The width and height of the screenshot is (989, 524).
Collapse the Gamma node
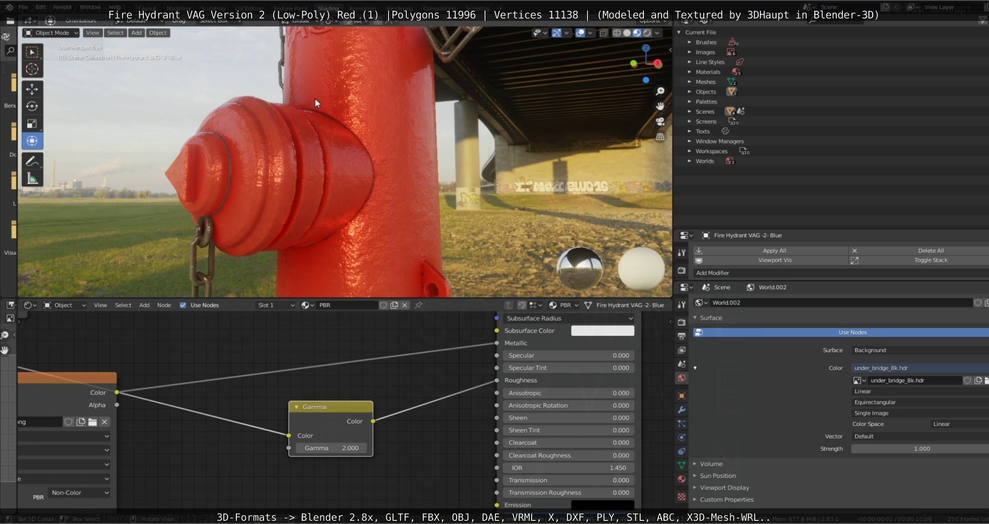(297, 407)
